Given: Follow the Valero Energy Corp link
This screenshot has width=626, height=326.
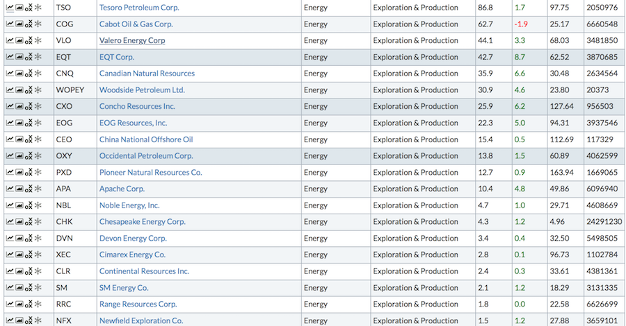Looking at the screenshot, I should click(132, 40).
